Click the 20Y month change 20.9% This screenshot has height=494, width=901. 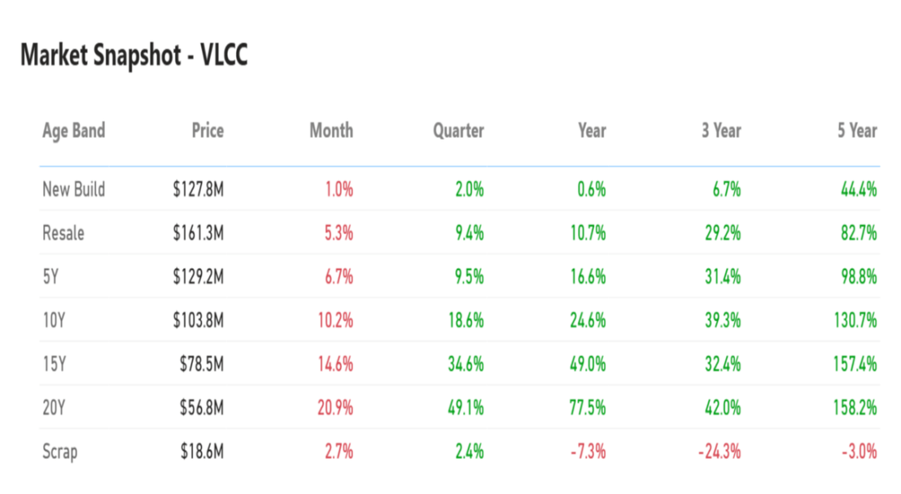coord(335,408)
